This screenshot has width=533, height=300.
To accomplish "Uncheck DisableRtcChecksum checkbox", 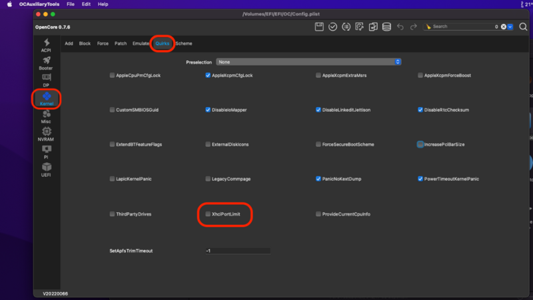I will click(x=420, y=110).
